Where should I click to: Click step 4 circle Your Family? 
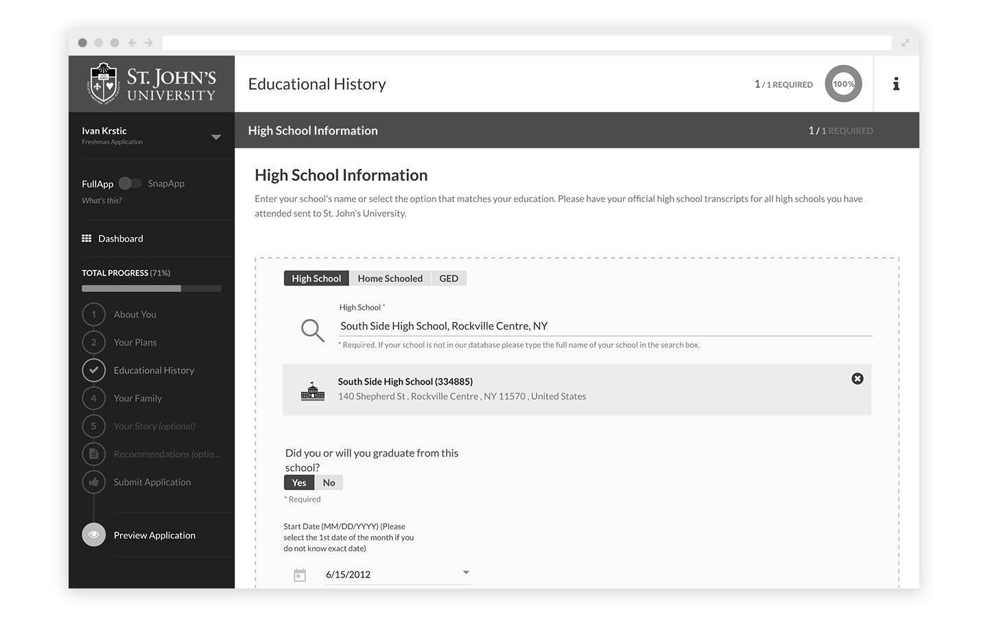point(94,398)
